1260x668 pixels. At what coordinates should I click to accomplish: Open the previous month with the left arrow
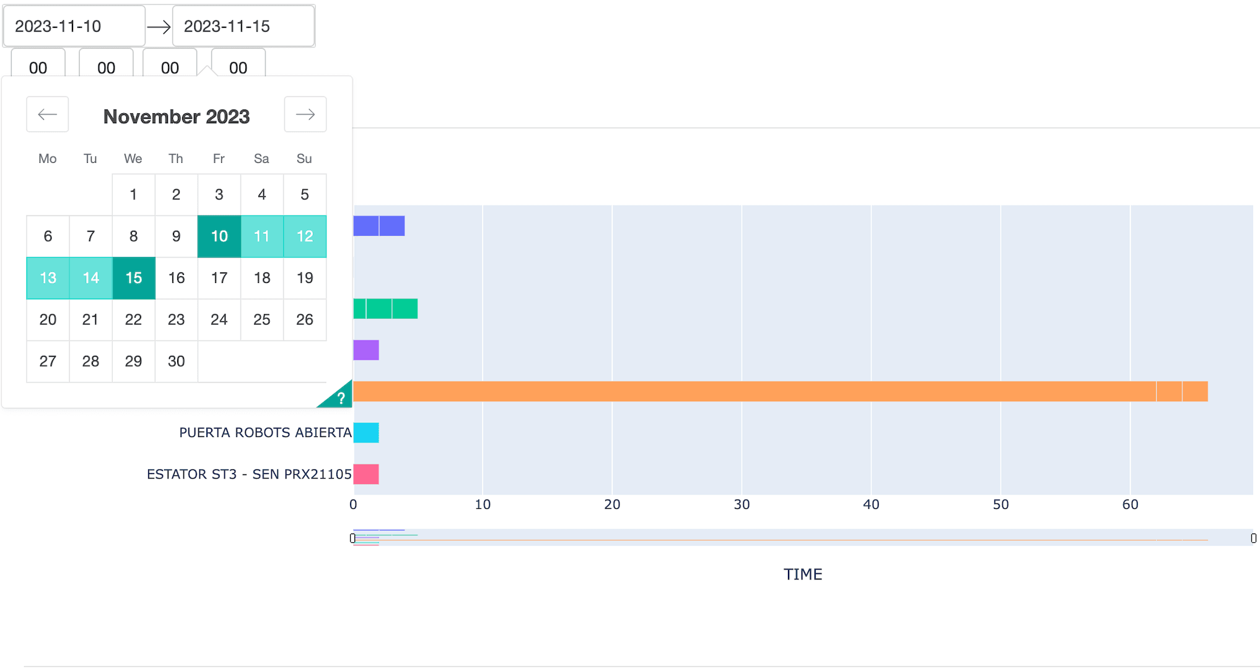(47, 115)
